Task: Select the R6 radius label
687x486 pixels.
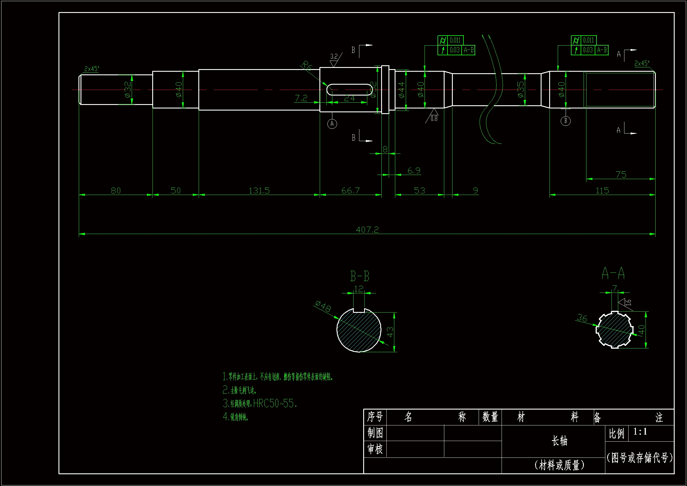Action: [307, 65]
